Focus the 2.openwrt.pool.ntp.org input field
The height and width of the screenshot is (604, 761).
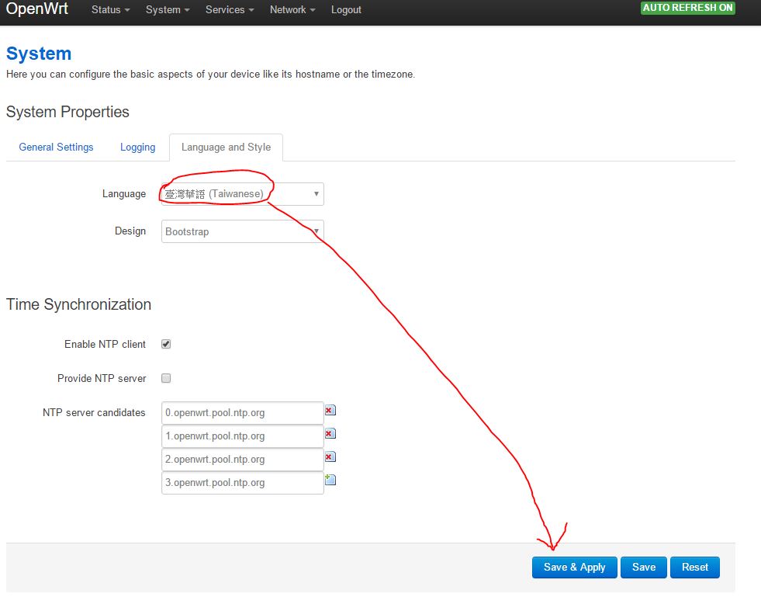click(x=243, y=460)
